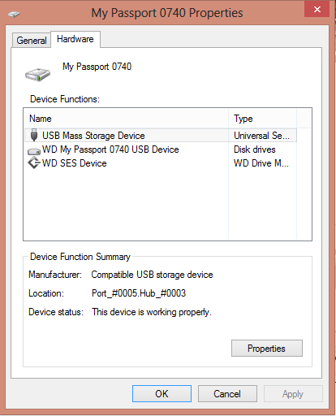Screen dimensions: 336x416
Task: Click the grayed-out Apply button
Action: pos(293,394)
